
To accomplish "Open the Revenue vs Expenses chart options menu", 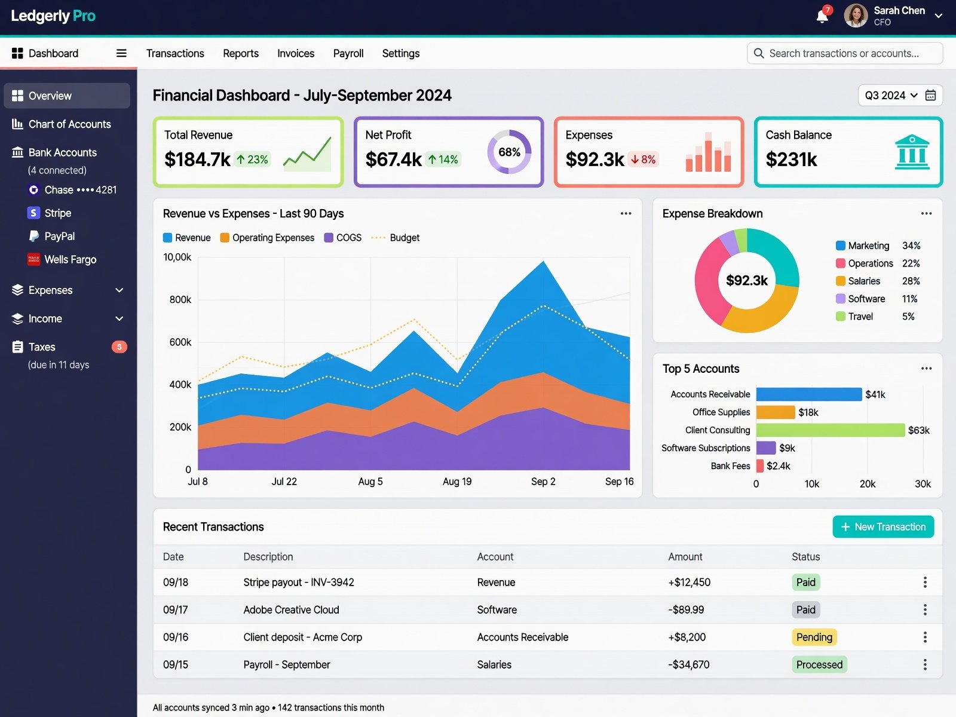I will 626,213.
